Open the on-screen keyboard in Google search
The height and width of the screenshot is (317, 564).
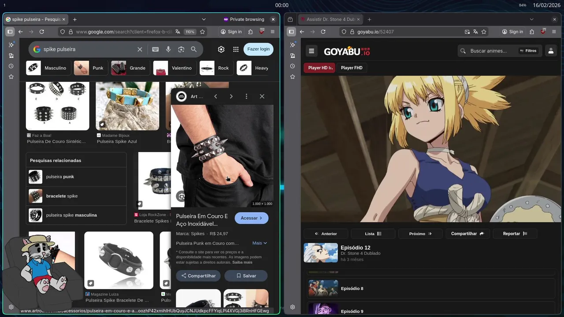pyautogui.click(x=155, y=49)
